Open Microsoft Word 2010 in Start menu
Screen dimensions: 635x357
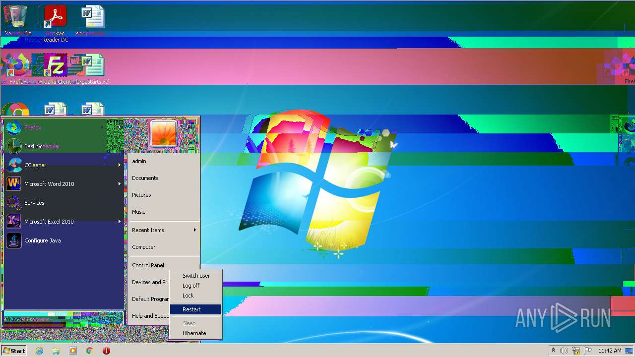tap(63, 184)
